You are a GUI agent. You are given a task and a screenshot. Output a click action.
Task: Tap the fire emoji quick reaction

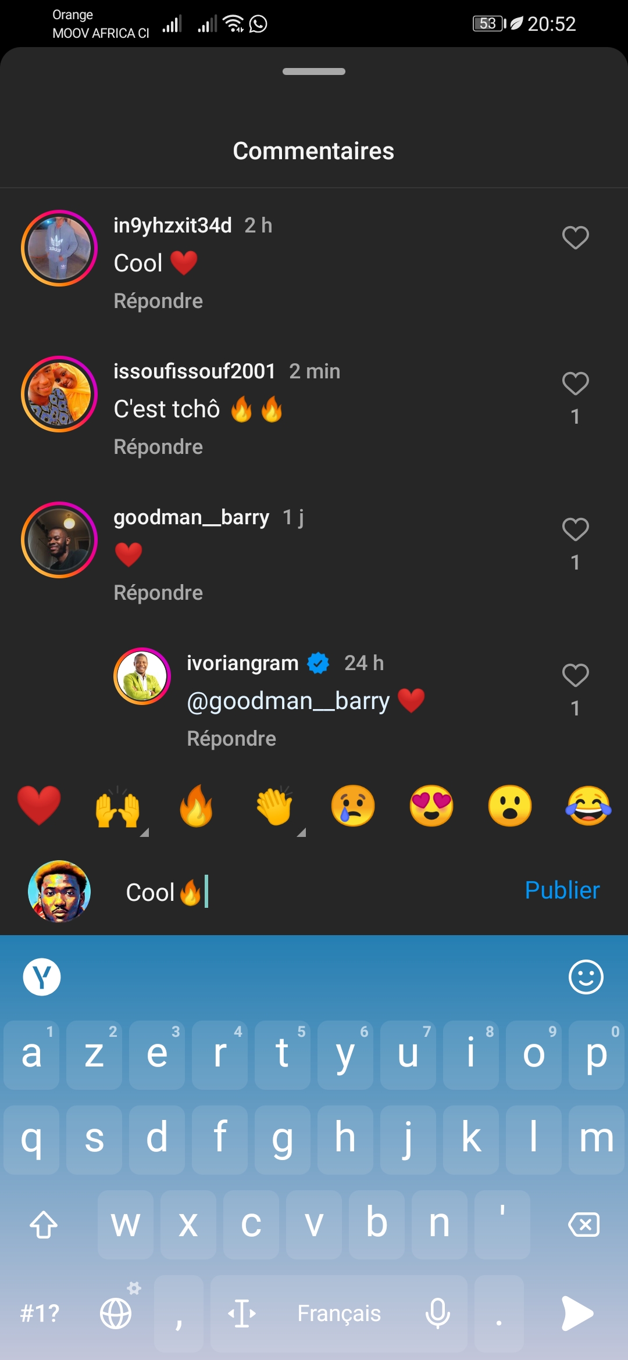(196, 806)
